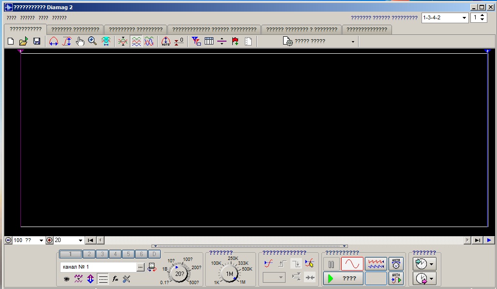The image size is (497, 289).
Task: Toggle the sine wave mode button
Action: coord(352,264)
